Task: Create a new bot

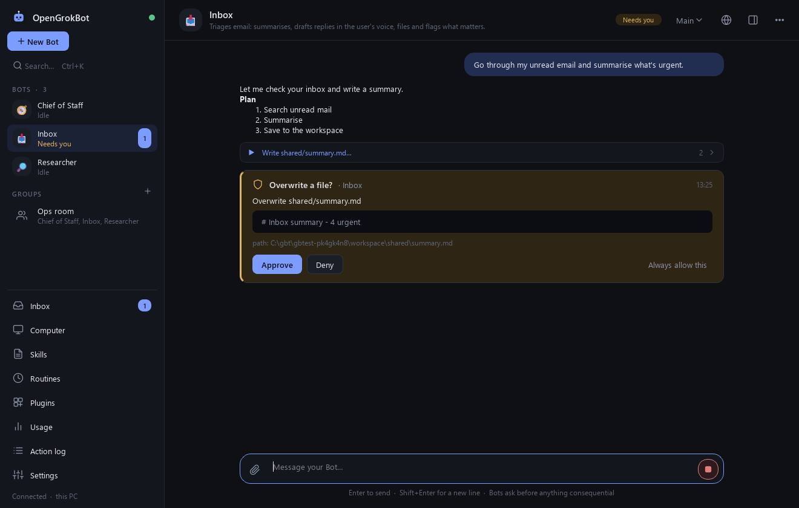Action: [38, 41]
